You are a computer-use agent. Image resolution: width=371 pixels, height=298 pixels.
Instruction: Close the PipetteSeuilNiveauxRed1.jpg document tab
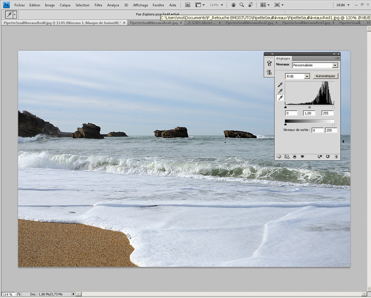181,23
